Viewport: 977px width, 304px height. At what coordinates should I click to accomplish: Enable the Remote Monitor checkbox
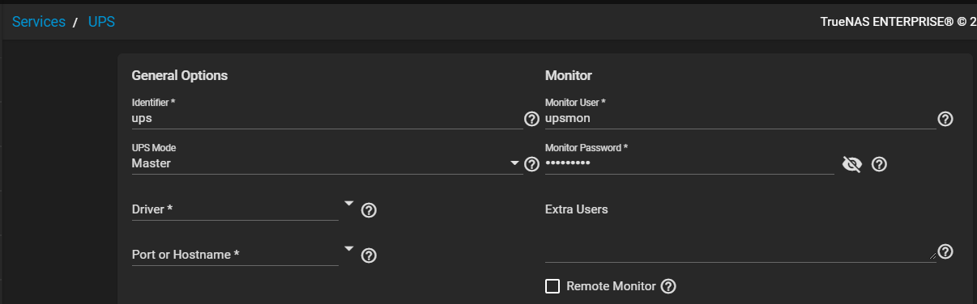[x=552, y=286]
